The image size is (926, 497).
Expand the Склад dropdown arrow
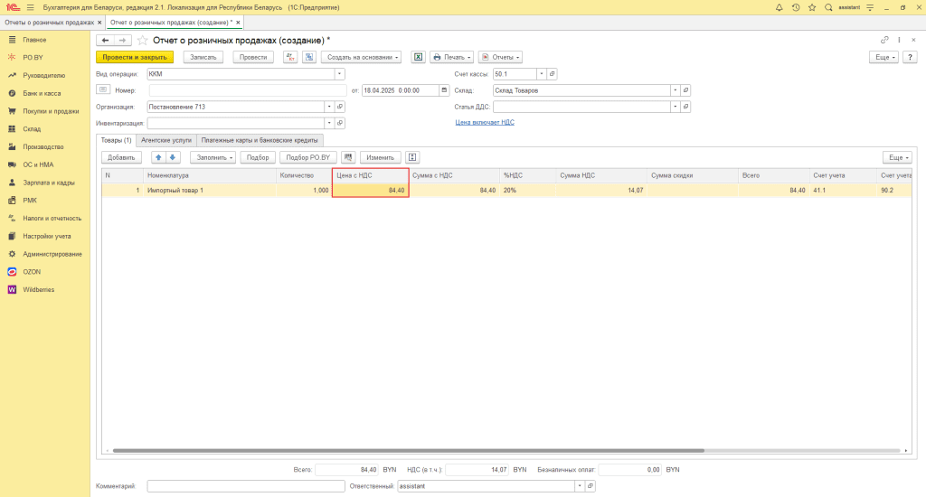[x=675, y=90]
